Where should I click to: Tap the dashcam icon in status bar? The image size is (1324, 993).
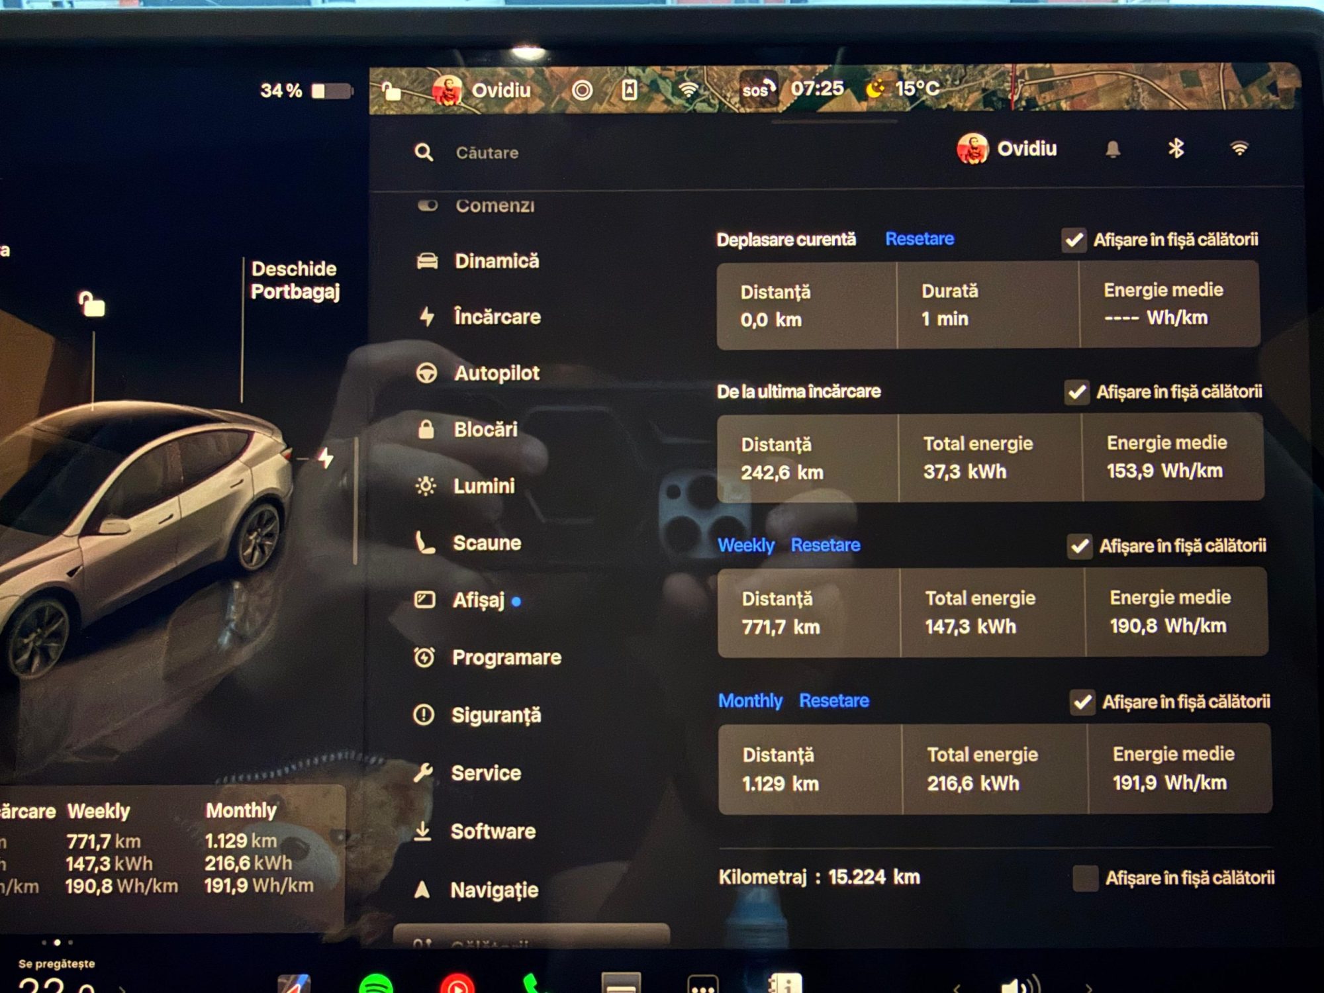click(x=629, y=90)
